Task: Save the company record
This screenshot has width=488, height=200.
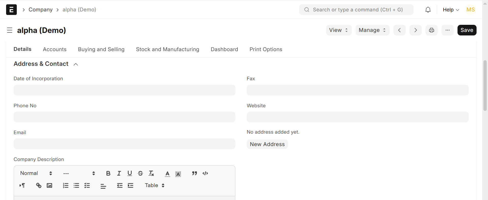Action: pyautogui.click(x=467, y=30)
